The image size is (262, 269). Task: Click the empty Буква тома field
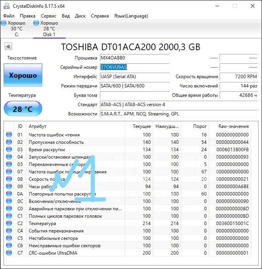tap(134, 95)
